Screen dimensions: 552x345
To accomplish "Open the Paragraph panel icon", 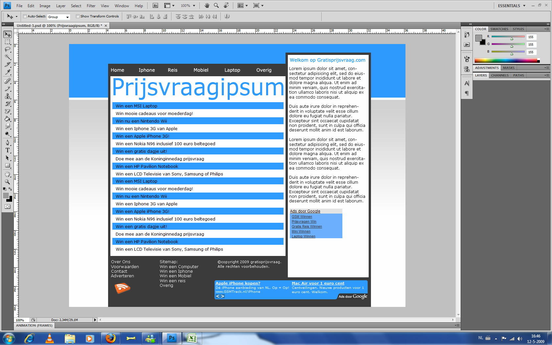I will [467, 93].
